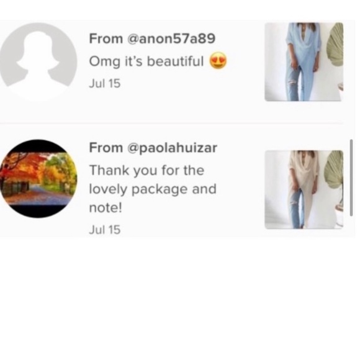The width and height of the screenshot is (360, 360).
Task: Open the gray silhouette avatar of anon57a89
Action: click(x=38, y=61)
